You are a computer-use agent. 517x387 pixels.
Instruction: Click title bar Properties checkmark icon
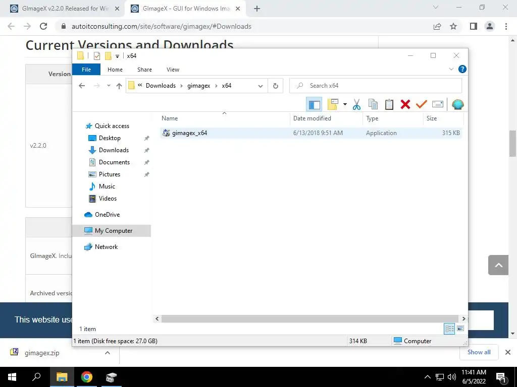coord(96,56)
